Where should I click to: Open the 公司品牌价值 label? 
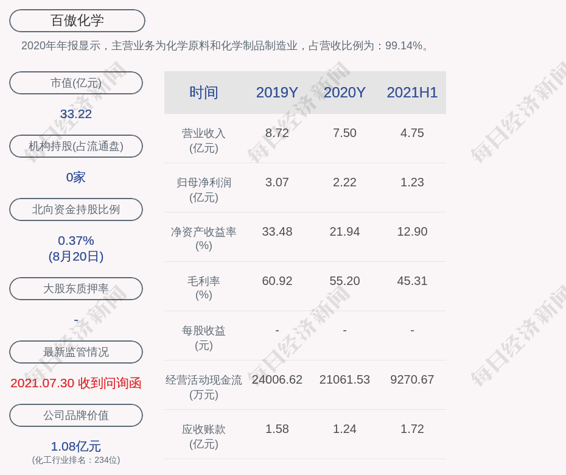click(x=76, y=415)
